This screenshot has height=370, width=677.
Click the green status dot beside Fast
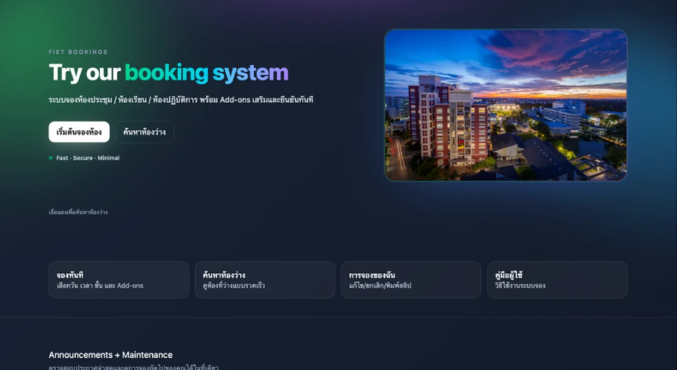coord(51,158)
